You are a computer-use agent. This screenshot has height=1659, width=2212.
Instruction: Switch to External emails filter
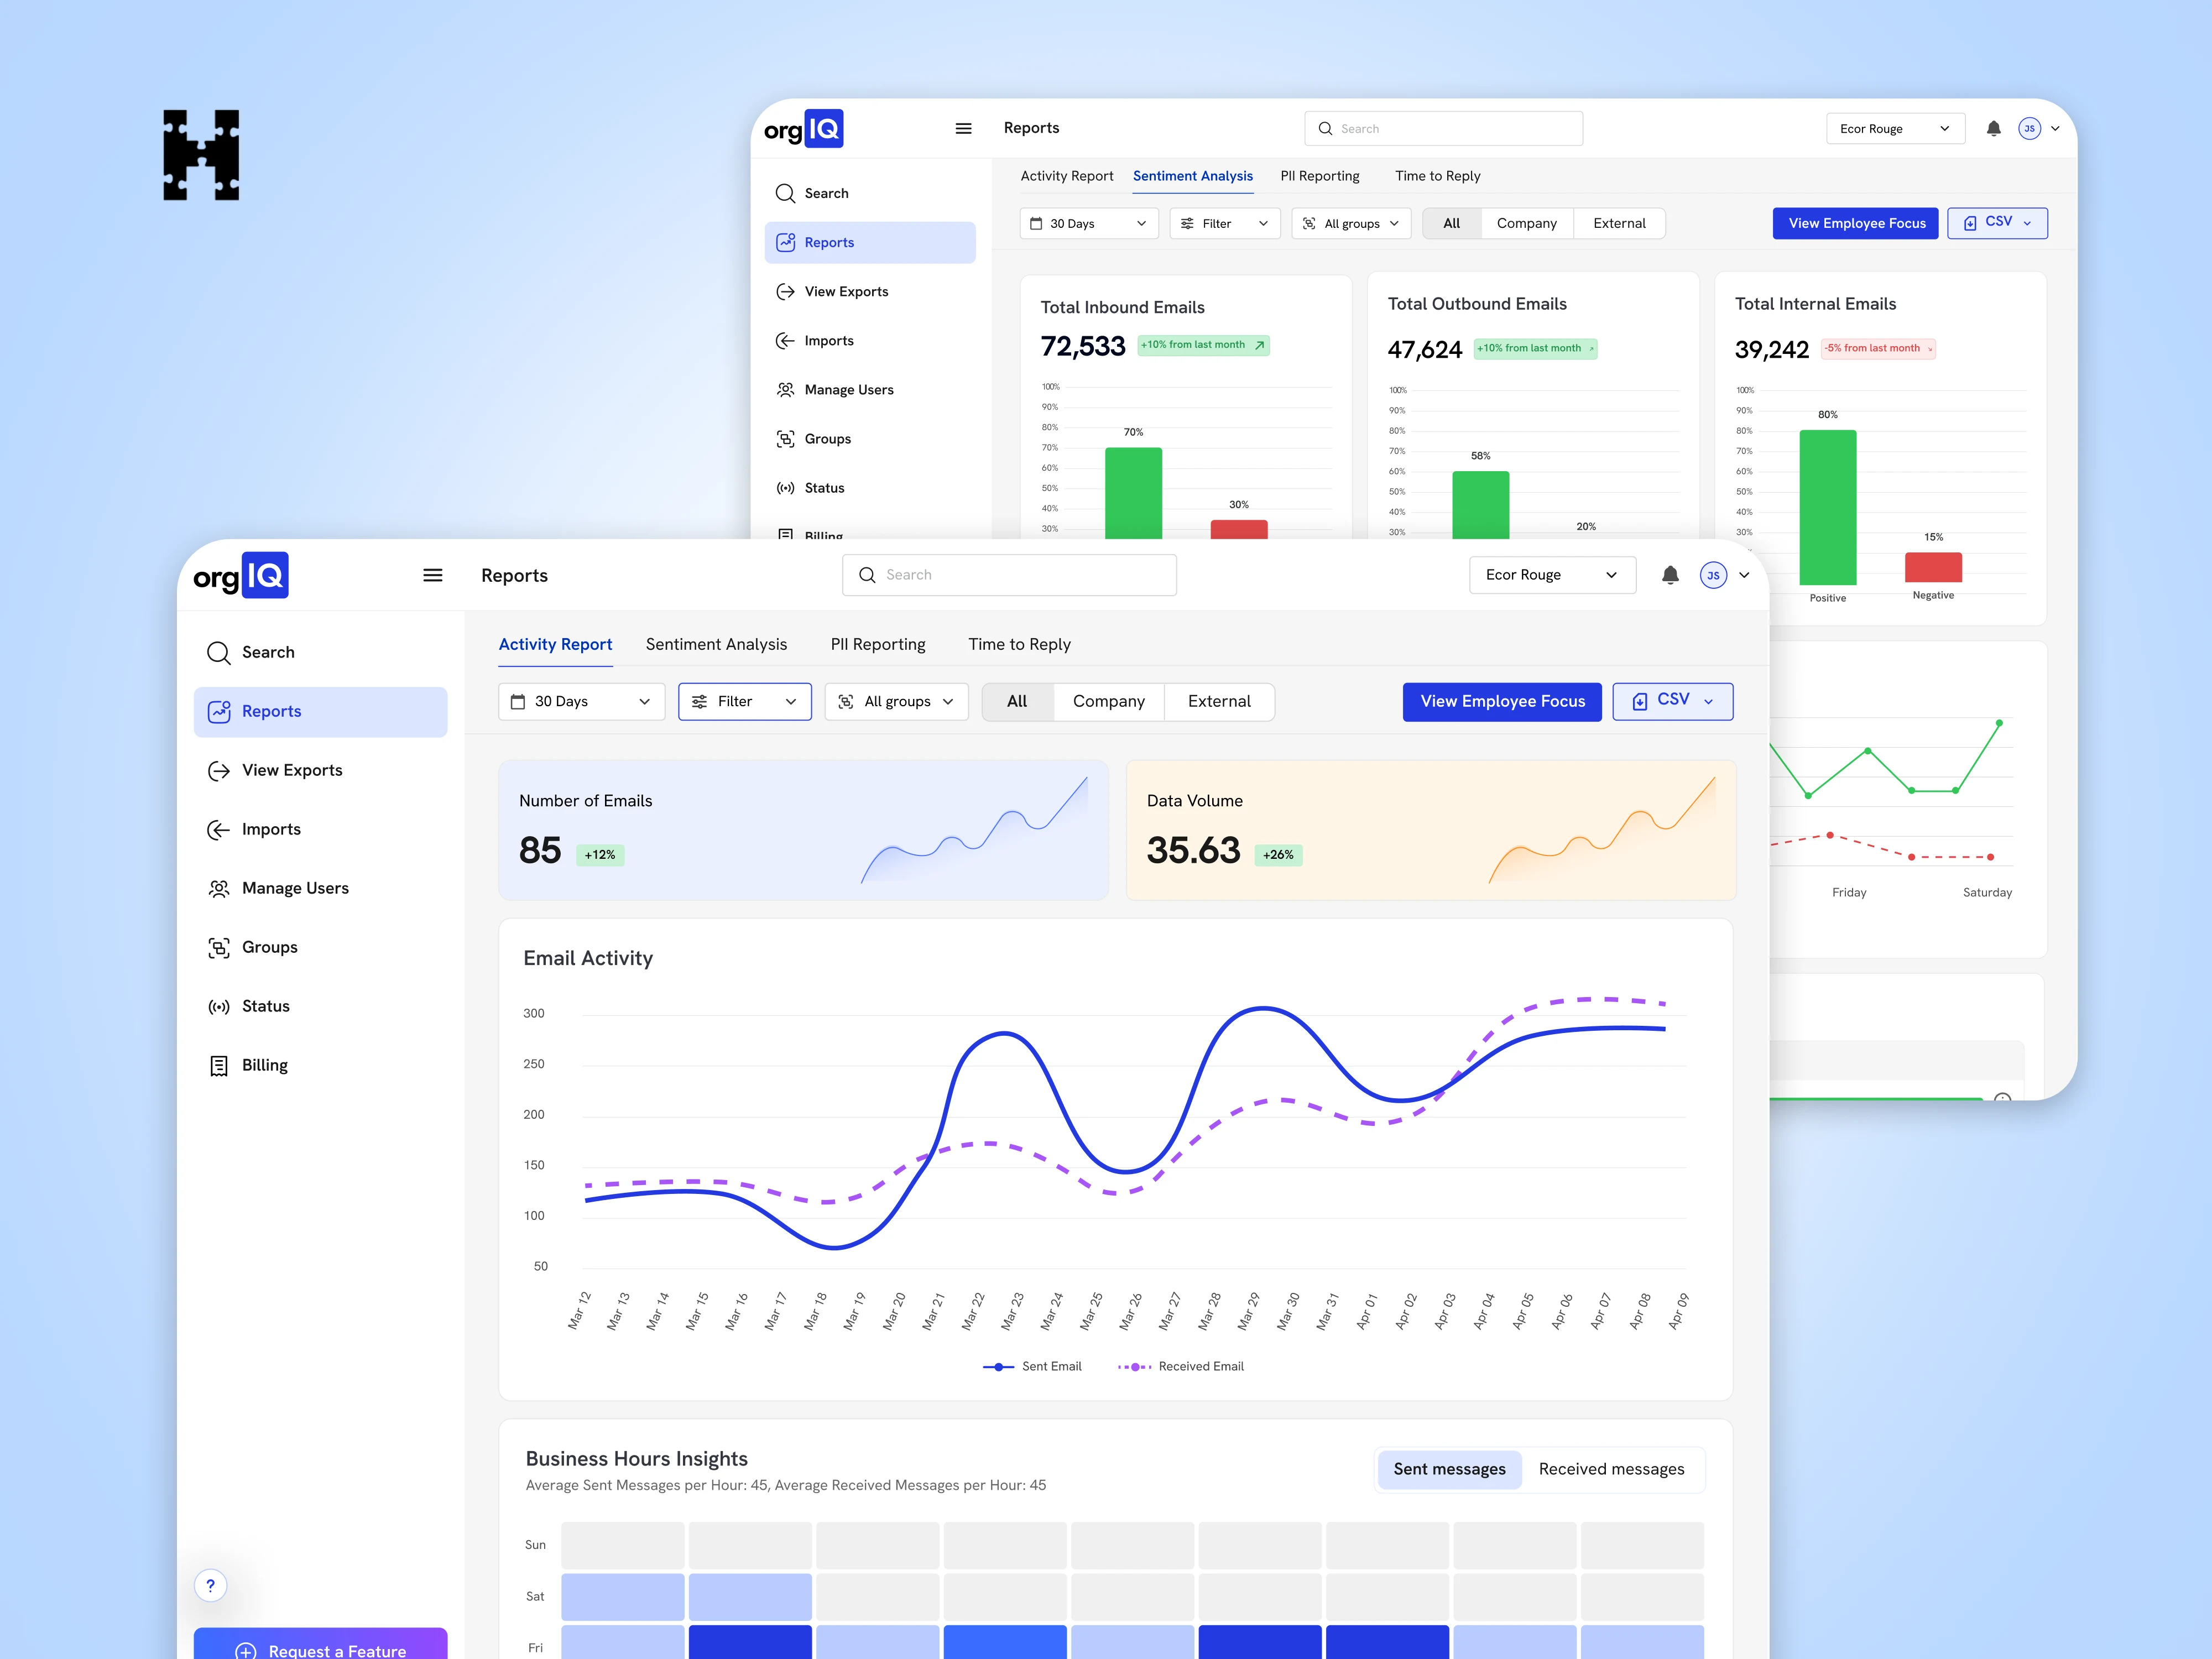coord(1219,701)
